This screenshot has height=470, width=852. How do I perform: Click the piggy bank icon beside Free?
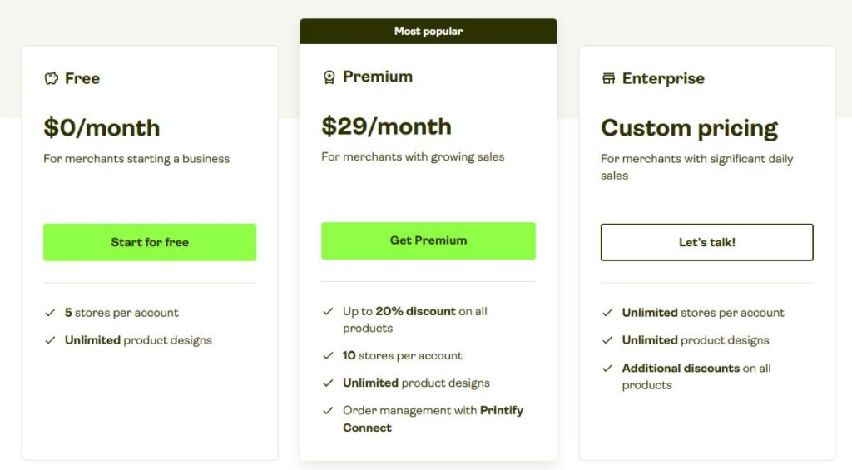coord(51,78)
